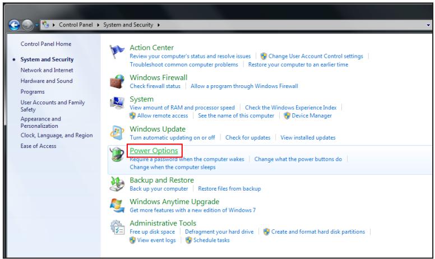
Task: Click the shield icon beside Schedule tasks
Action: coord(189,240)
